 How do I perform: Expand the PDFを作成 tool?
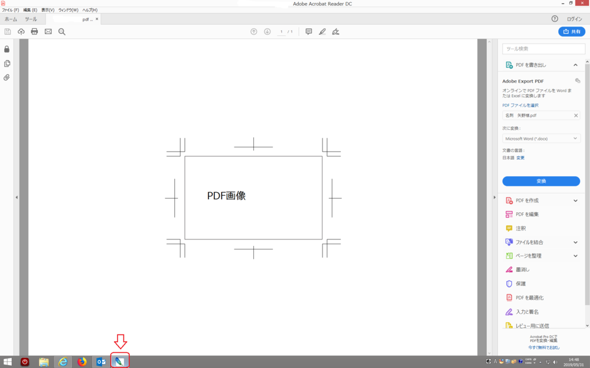point(575,201)
